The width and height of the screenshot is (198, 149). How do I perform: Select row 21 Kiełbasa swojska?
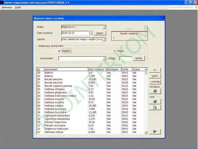[91, 102]
